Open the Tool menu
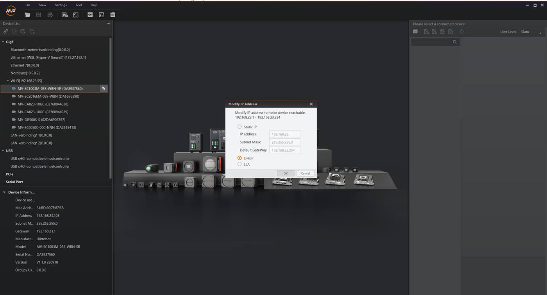Screen dimensions: 547x295 point(79,5)
